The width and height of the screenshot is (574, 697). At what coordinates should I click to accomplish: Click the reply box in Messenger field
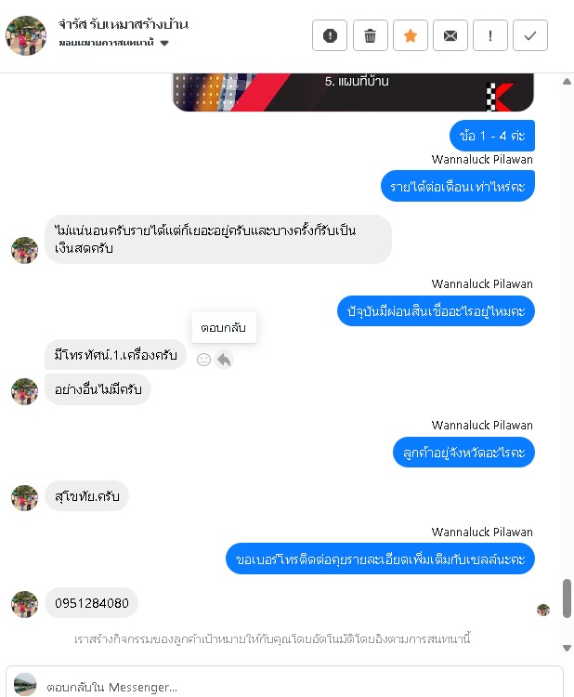[x=284, y=685]
